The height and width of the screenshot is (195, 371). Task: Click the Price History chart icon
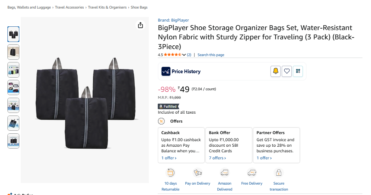click(x=166, y=71)
